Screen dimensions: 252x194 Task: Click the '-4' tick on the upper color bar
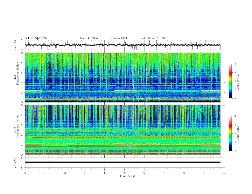[234, 73]
